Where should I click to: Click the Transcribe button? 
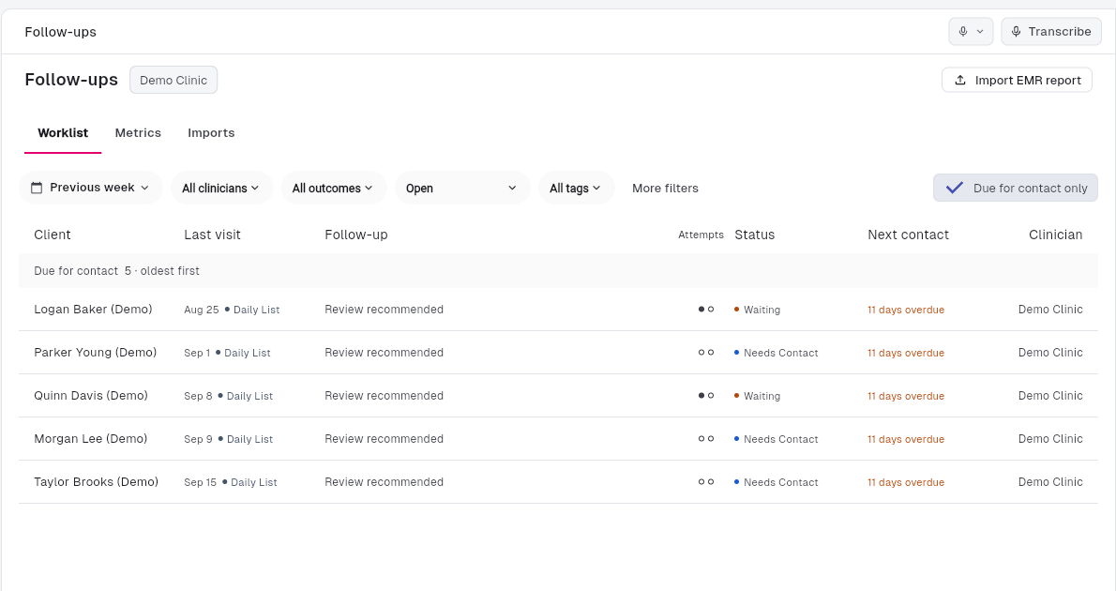1051,31
